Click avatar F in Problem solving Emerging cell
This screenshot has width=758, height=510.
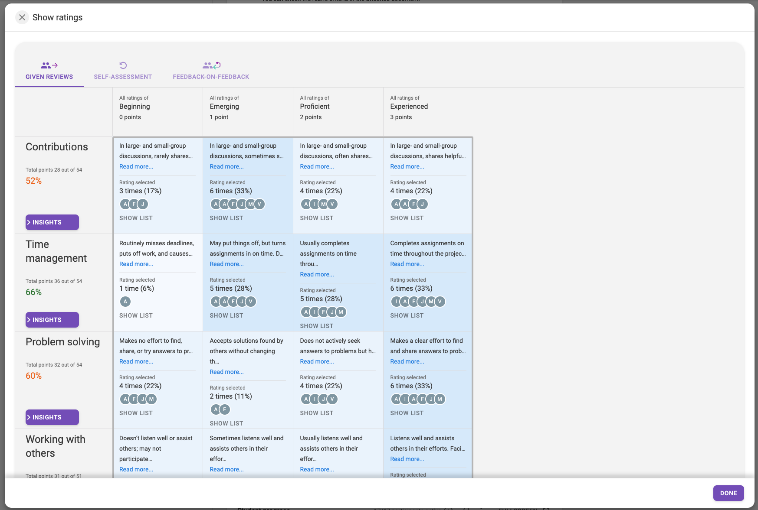point(224,409)
